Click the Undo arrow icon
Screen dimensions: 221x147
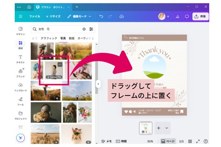point(101,17)
